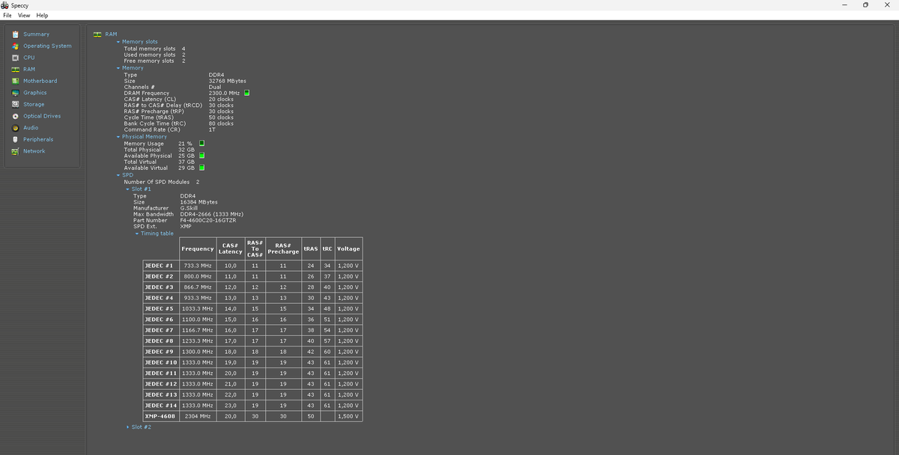Toggle the Memory Usage graph indicator
This screenshot has width=899, height=455.
(x=202, y=143)
